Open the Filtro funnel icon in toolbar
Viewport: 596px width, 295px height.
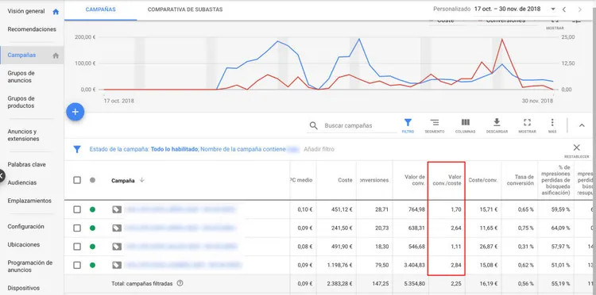pos(408,122)
